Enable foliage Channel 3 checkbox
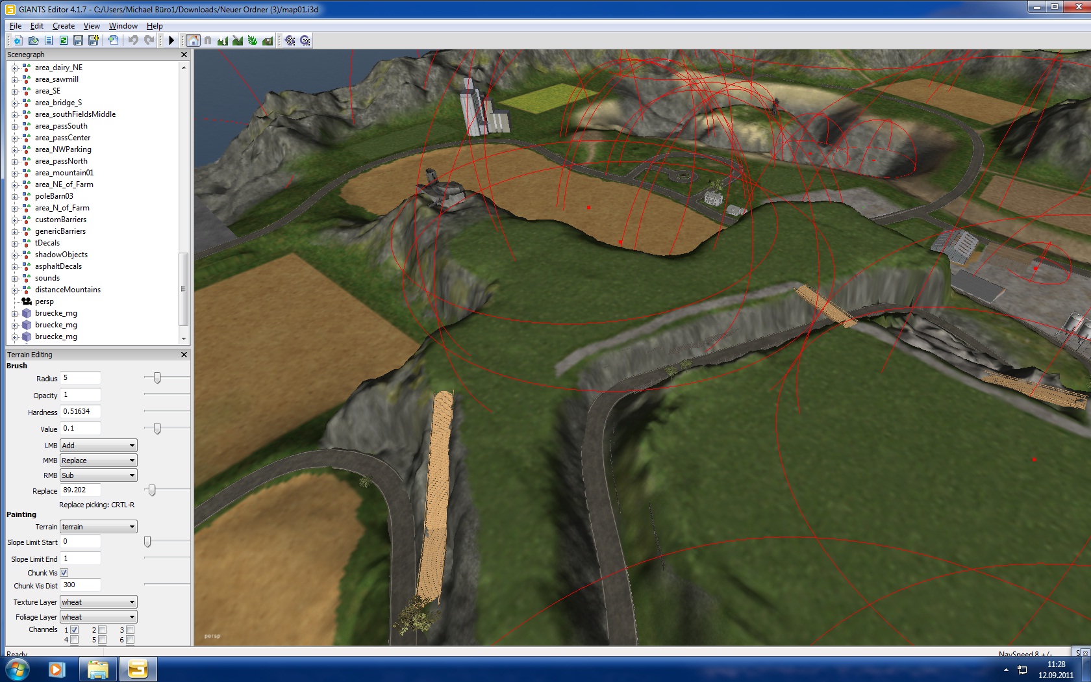1091x682 pixels. tap(131, 630)
